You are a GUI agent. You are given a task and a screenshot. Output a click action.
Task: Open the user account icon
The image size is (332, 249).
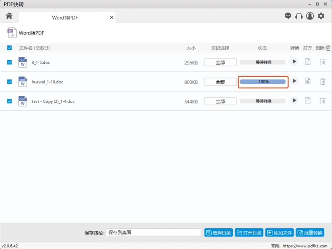click(310, 16)
